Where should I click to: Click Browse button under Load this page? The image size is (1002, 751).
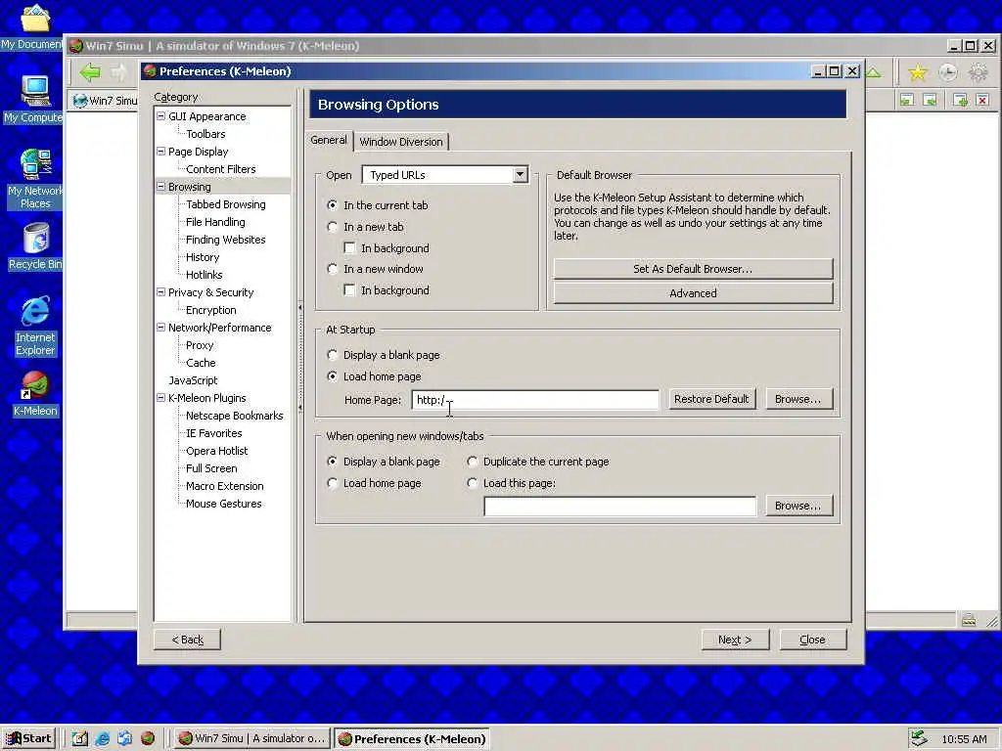[x=797, y=506]
